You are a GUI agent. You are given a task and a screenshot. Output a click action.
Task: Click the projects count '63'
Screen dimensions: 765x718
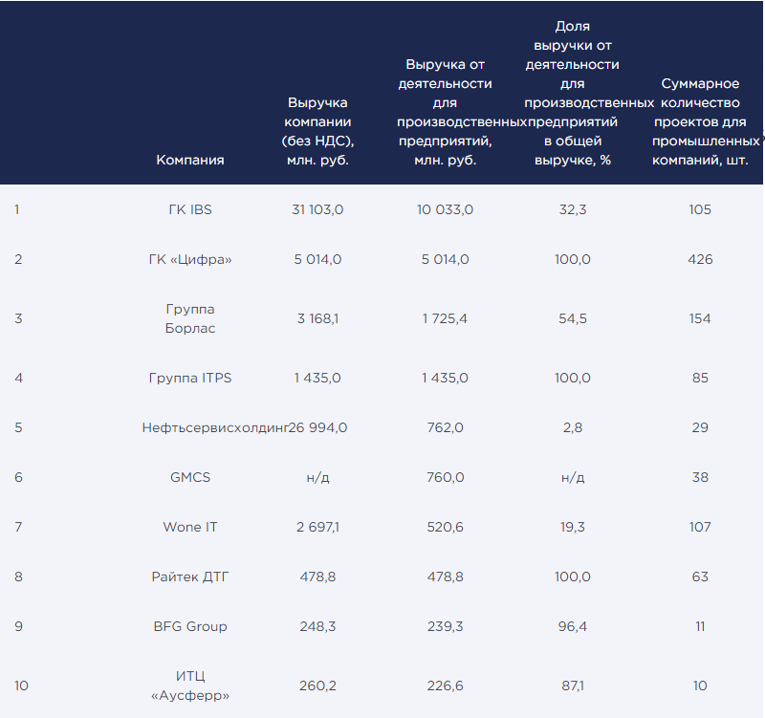pyautogui.click(x=700, y=577)
